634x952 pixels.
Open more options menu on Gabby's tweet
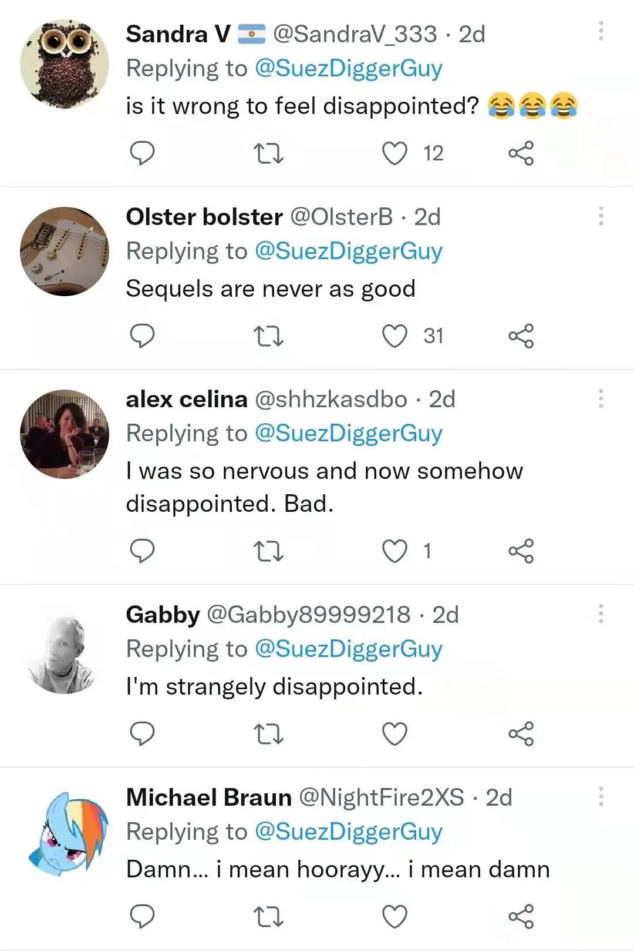click(x=601, y=614)
